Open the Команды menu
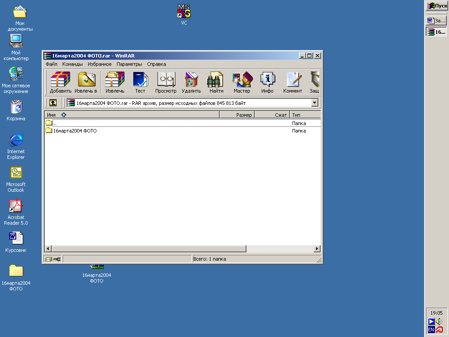 click(x=72, y=64)
